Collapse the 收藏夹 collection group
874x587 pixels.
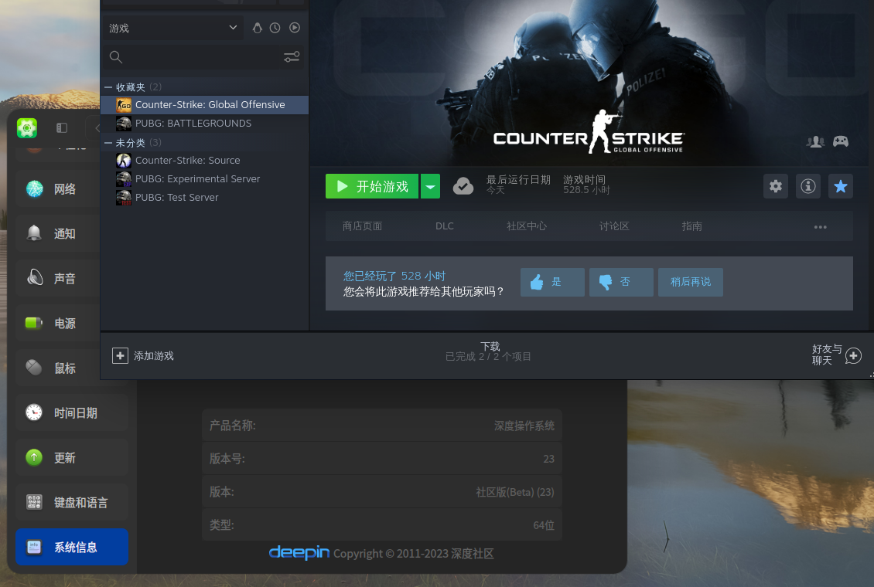108,87
